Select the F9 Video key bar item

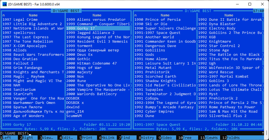pos(168,138)
